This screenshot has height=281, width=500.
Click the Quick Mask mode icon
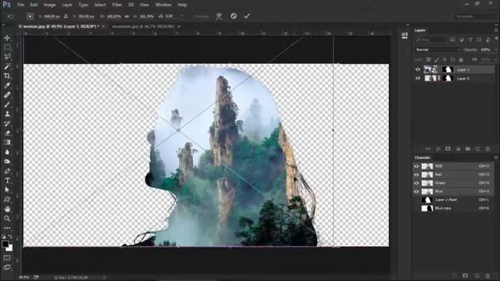click(x=7, y=258)
